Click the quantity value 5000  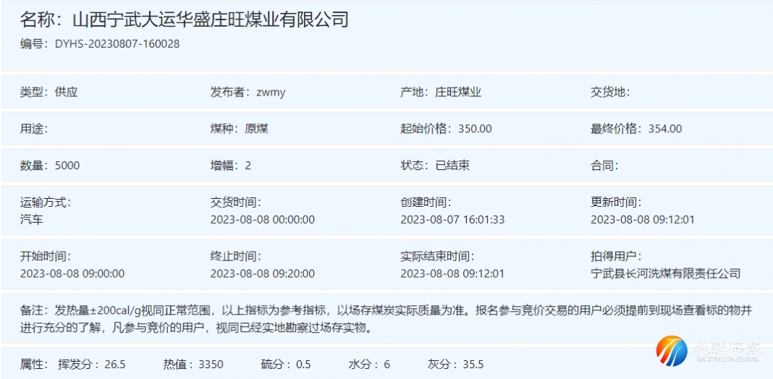[x=67, y=165]
